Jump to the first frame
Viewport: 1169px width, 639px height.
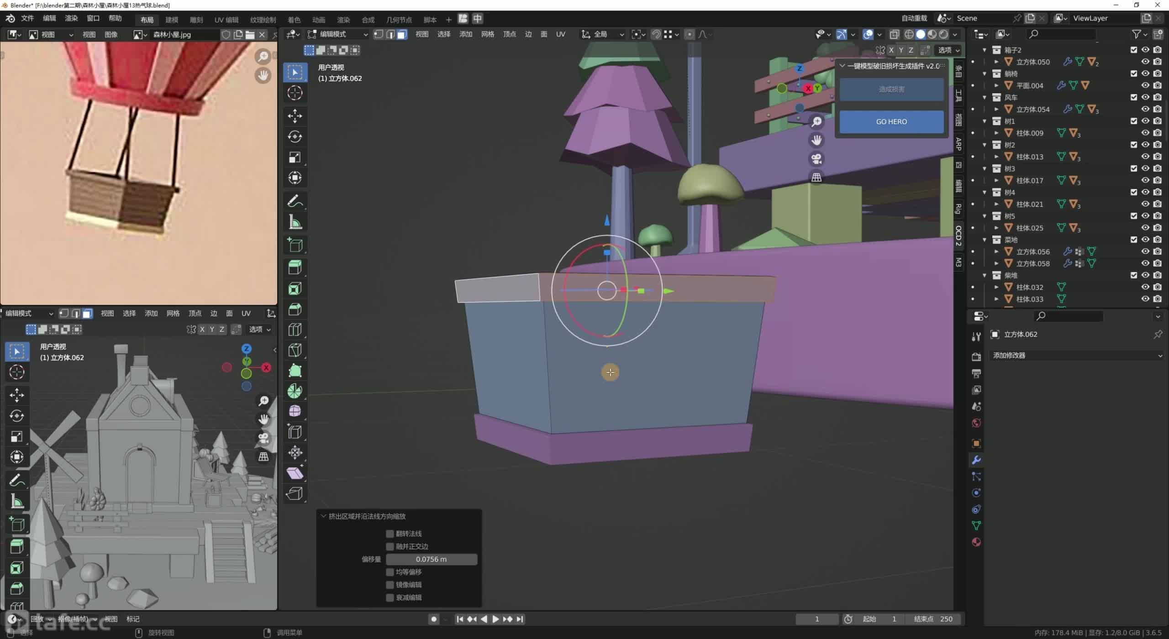pyautogui.click(x=460, y=619)
